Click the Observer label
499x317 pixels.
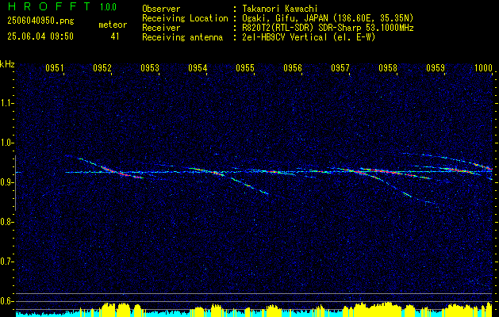click(x=161, y=9)
